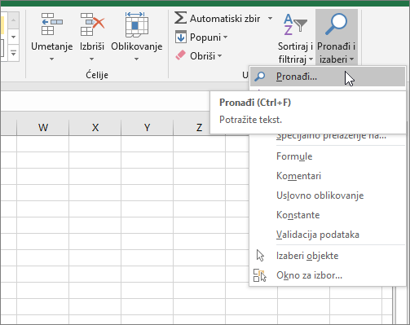
Task: Expand Sortiraj i filtriraj dropdown arrow
Action: point(311,59)
